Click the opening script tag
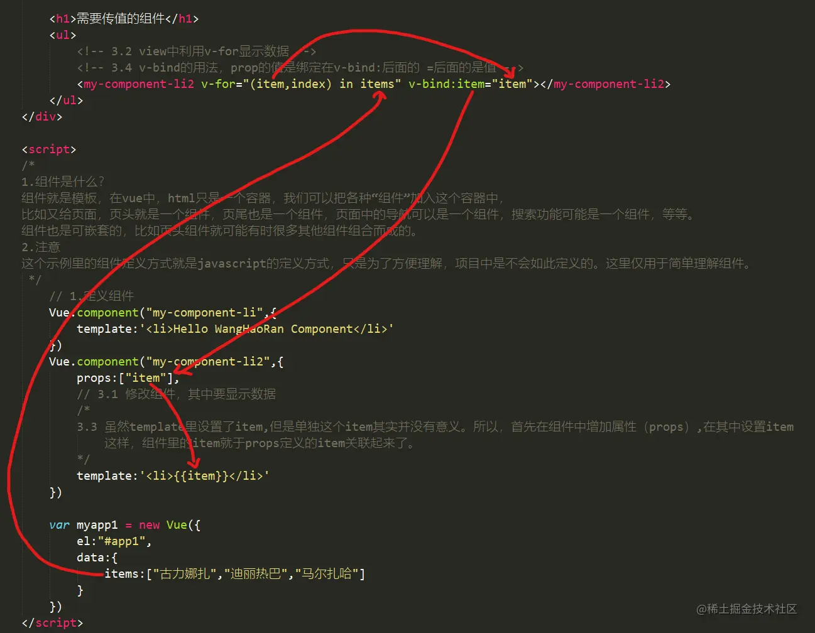The image size is (815, 633). (49, 149)
